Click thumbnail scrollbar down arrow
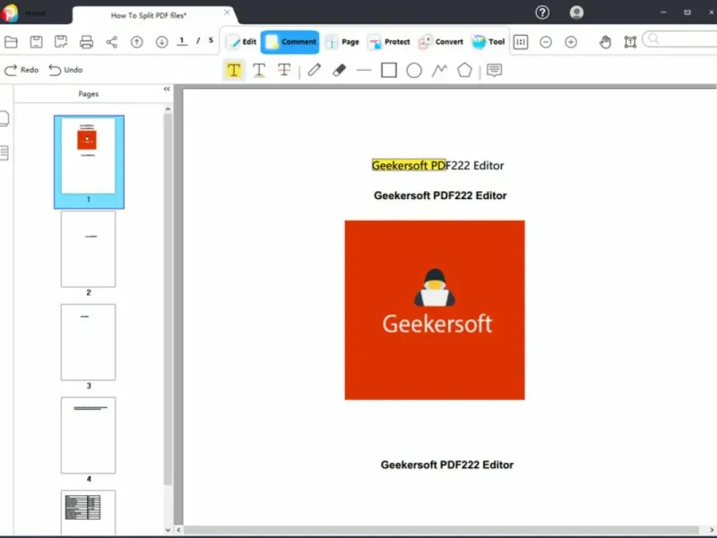Screen dimensions: 717x538 click(168, 530)
